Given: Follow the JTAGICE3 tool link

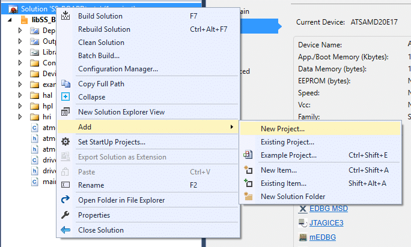Looking at the screenshot, I should [326, 223].
